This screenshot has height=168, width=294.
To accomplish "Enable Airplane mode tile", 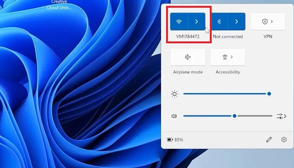I will (188, 57).
